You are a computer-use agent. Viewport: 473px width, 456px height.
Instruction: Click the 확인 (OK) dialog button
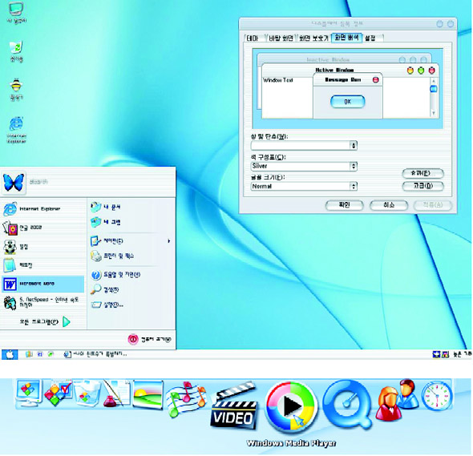[x=345, y=205]
